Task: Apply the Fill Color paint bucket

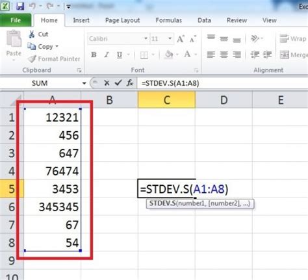Action: pyautogui.click(x=169, y=55)
